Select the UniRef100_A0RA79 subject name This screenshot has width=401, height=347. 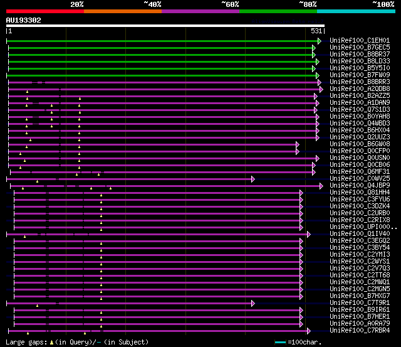[x=360, y=324]
